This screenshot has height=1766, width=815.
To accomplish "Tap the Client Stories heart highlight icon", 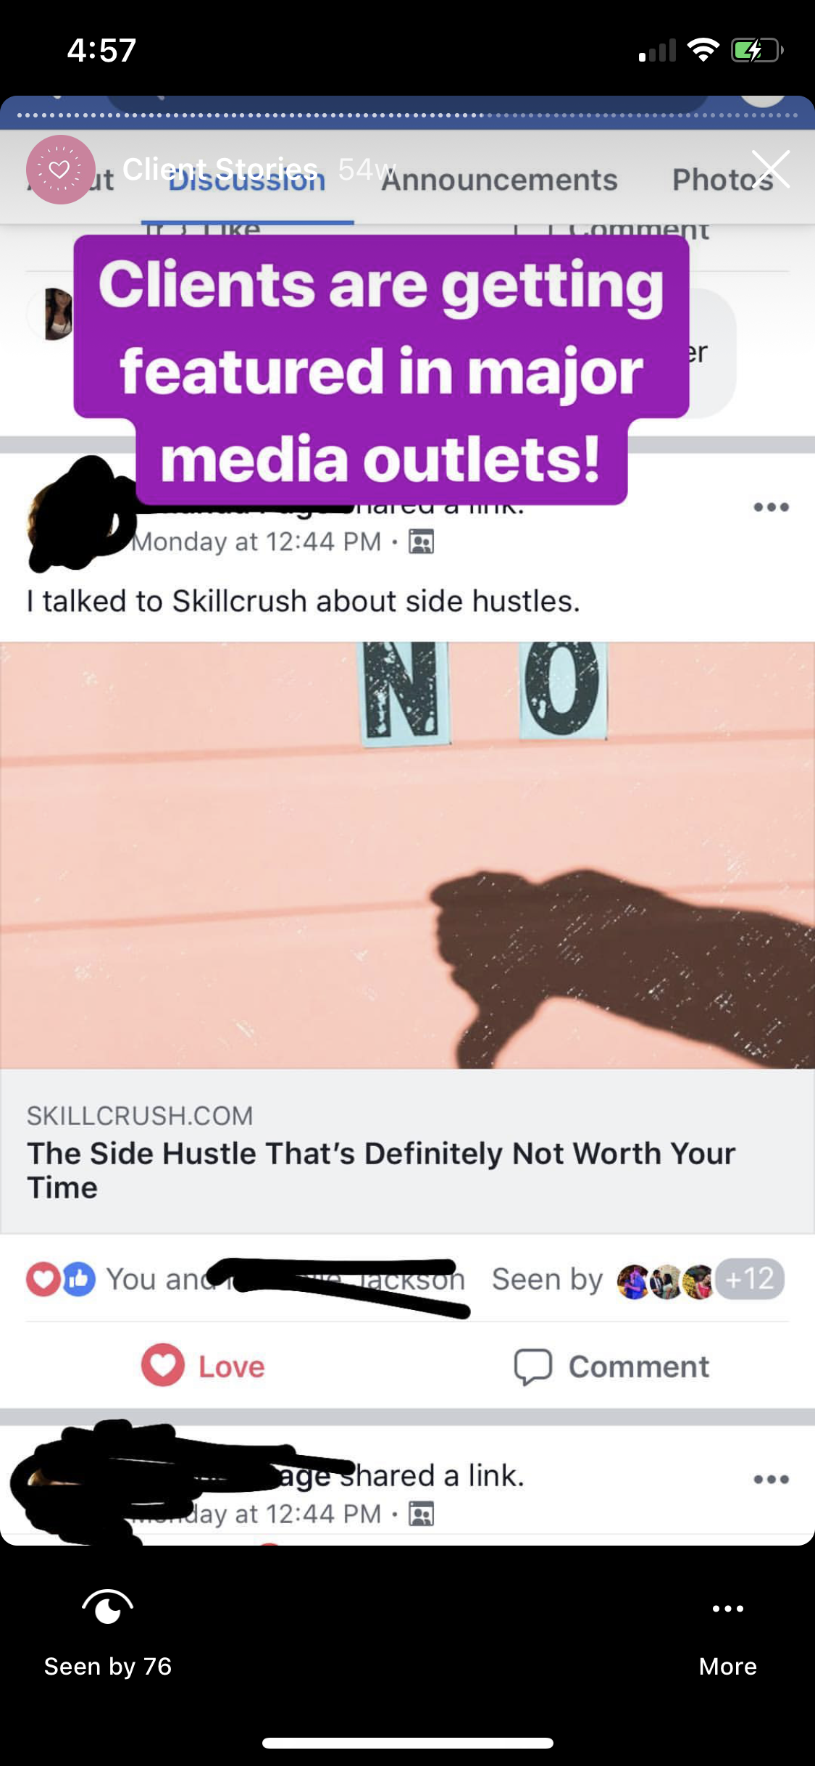I will click(x=61, y=170).
